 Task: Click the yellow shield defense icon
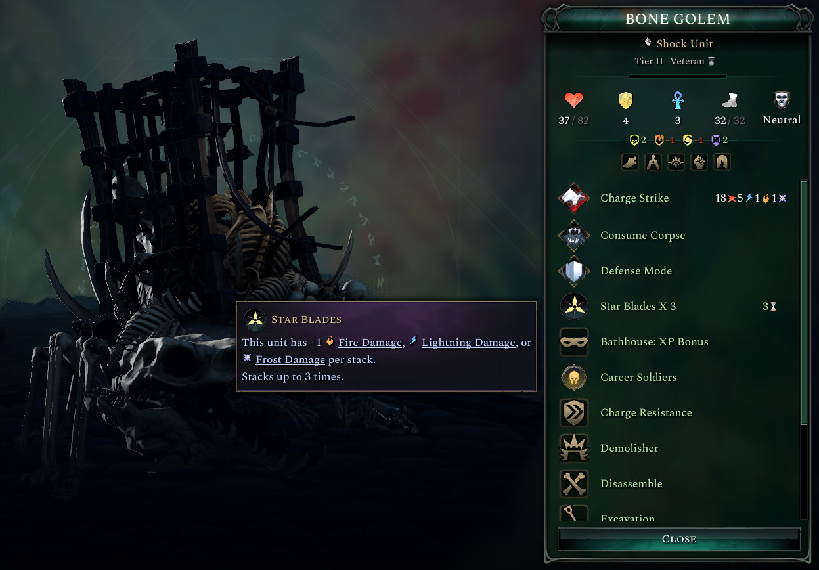[625, 100]
